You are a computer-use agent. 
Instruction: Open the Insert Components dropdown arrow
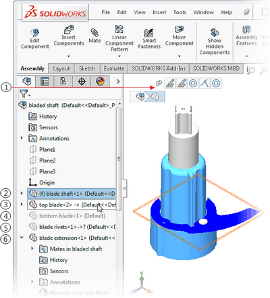[69, 56]
